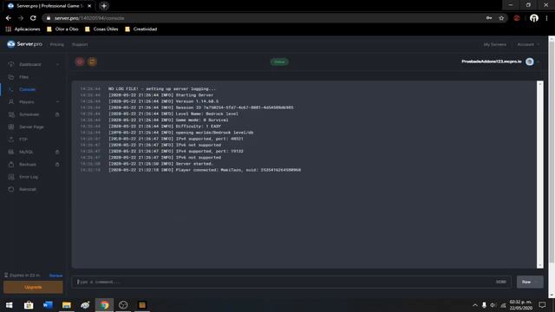Click the Error Log icon

(x=11, y=177)
